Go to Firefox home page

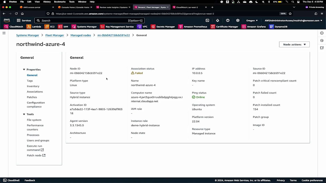pyautogui.click(x=22, y=14)
